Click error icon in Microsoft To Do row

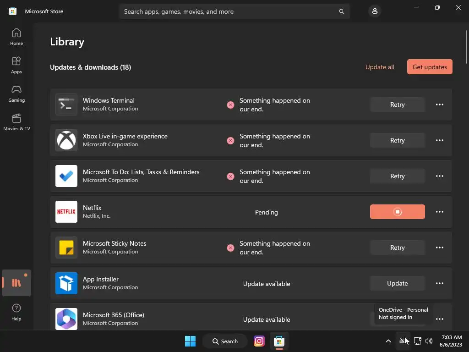pos(230,176)
